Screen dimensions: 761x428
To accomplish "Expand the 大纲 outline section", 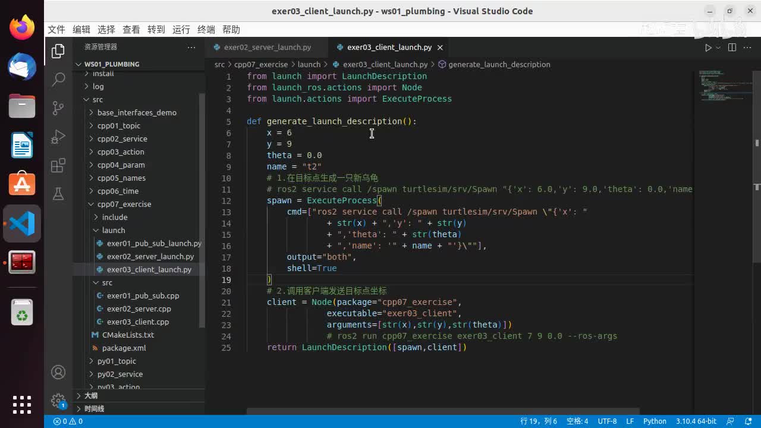I will [x=90, y=395].
